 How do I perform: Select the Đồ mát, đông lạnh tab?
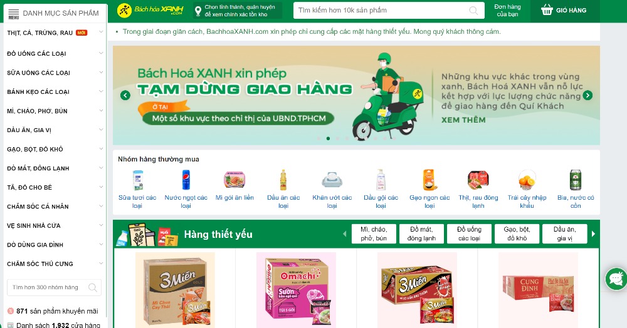pos(421,234)
